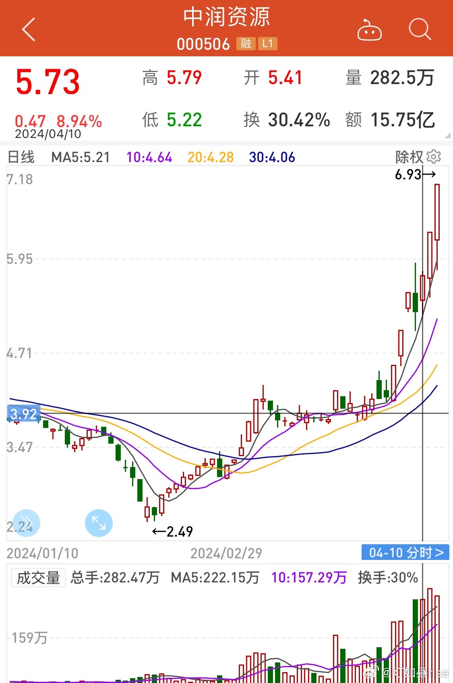
Task: Tap 3.47 price axis label
Action: (20, 447)
